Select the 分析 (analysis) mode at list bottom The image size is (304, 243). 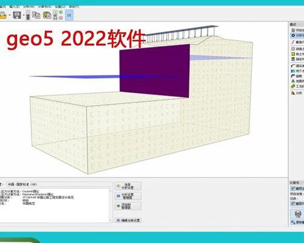tap(297, 93)
